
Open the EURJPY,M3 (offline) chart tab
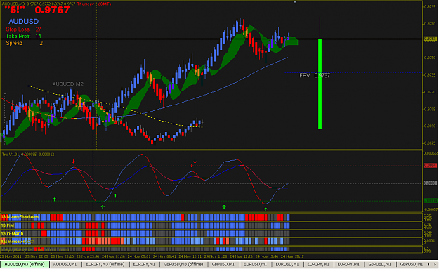click(x=105, y=264)
